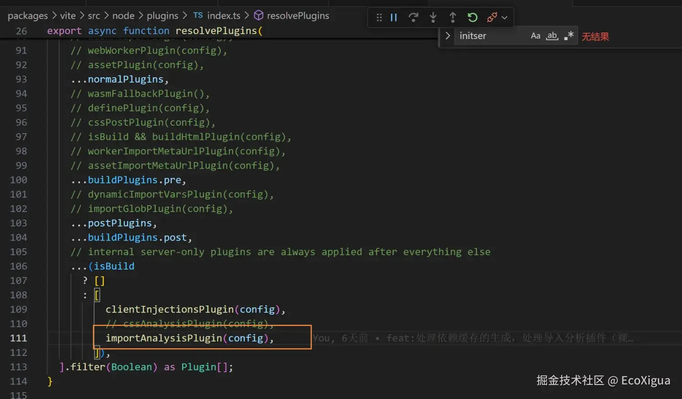The image size is (682, 399).
Task: Click commented 'assetPlugin(config)' on line 92
Action: (x=137, y=65)
